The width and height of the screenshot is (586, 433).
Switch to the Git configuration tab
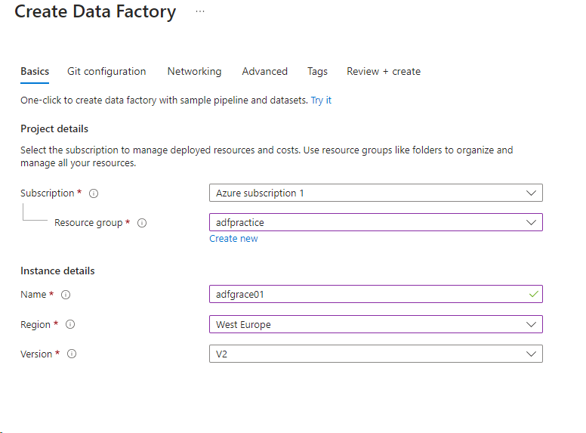click(x=106, y=71)
